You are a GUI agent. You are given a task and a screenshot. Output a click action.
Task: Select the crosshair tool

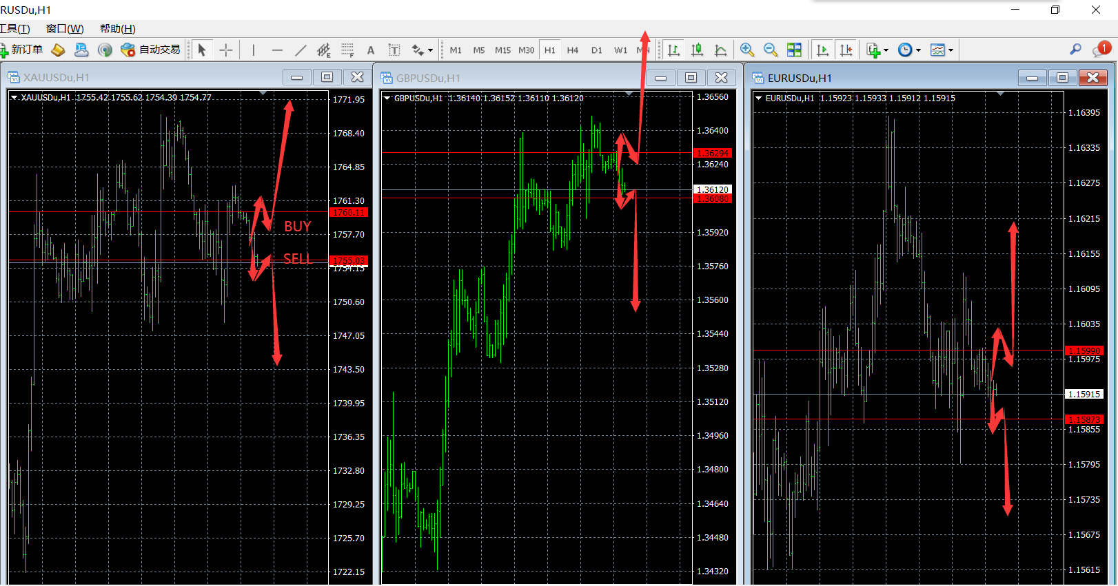click(225, 50)
